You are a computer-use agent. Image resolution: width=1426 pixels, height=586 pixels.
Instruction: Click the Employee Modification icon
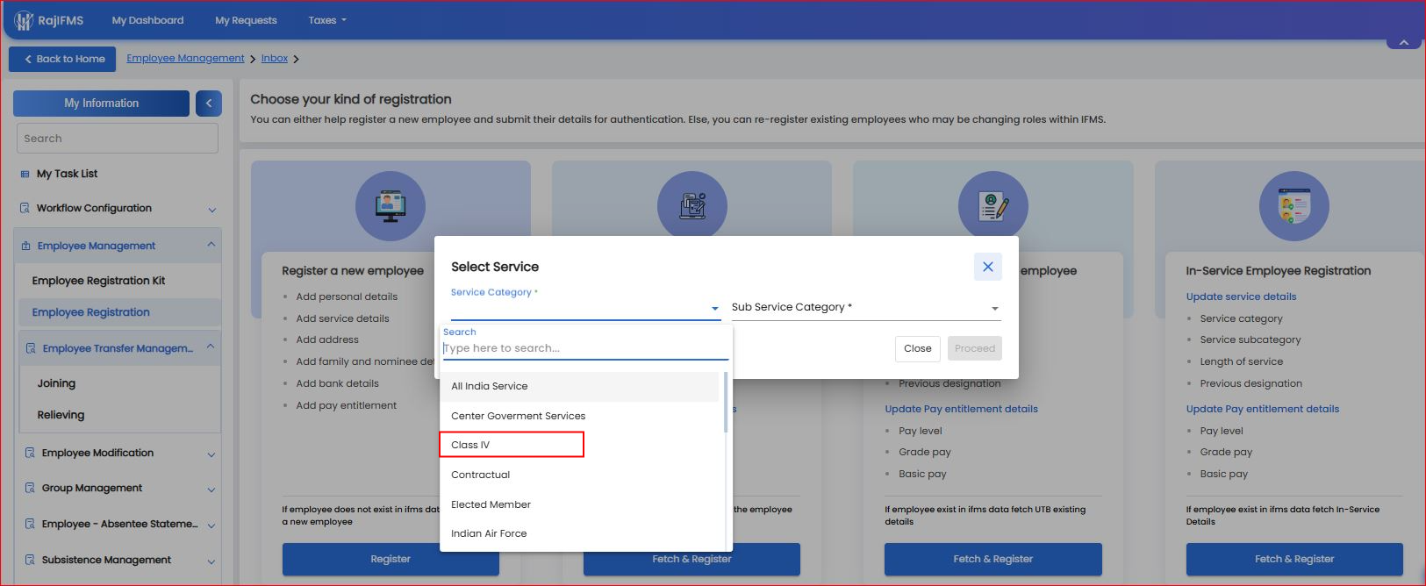coord(31,453)
